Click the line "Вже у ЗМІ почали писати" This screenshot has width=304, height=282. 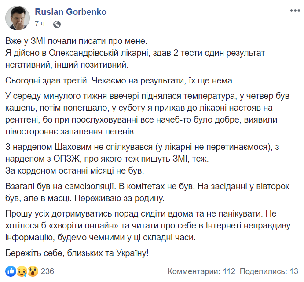coord(77,41)
